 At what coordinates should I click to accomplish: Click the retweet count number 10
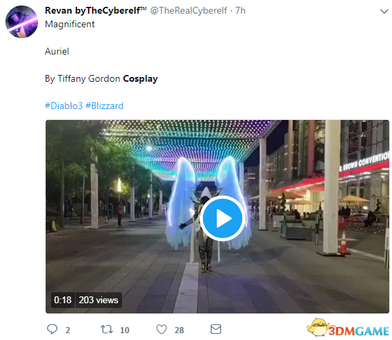125,330
